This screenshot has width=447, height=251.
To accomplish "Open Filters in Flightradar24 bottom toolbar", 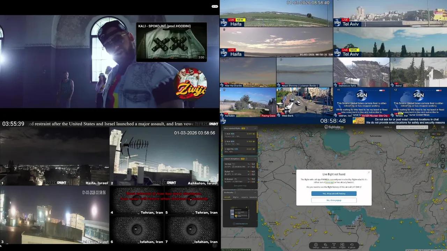I will click(334, 245).
